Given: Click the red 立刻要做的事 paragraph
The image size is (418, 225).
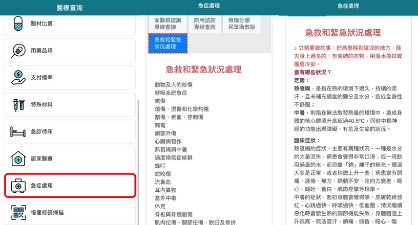Looking at the screenshot, I should click(x=348, y=56).
